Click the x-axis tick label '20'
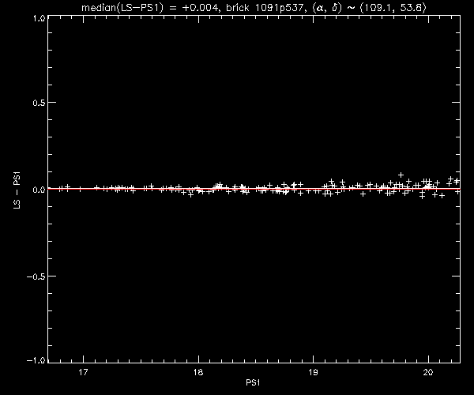The height and width of the screenshot is (395, 474). [x=428, y=372]
